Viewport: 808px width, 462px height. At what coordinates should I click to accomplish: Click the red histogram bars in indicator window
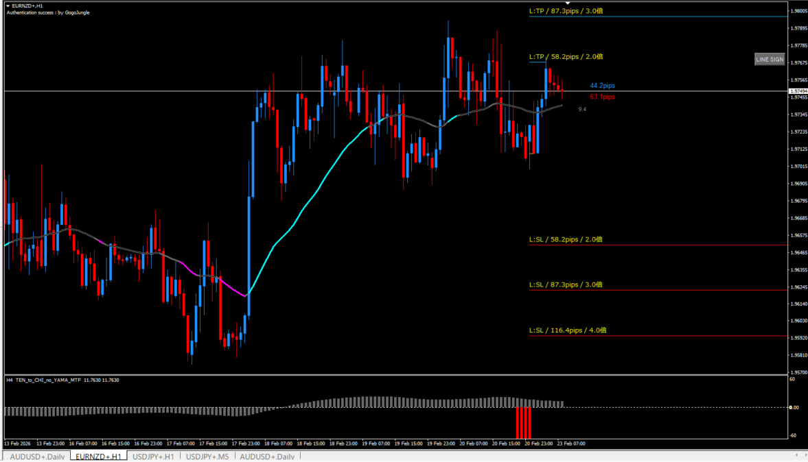click(x=523, y=422)
